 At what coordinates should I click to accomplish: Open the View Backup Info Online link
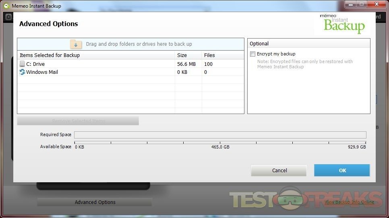(349, 202)
